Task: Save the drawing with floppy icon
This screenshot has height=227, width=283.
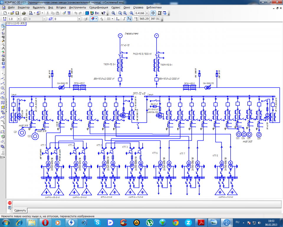Action: [17, 13]
